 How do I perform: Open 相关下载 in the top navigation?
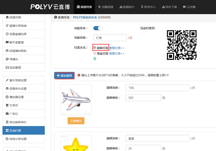[x=169, y=7]
